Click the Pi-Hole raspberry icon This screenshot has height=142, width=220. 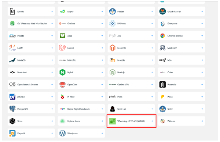(x=62, y=97)
